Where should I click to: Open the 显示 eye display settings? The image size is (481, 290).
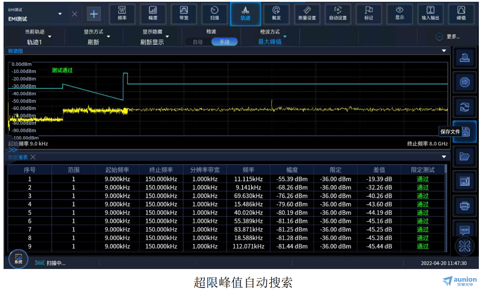tap(400, 14)
